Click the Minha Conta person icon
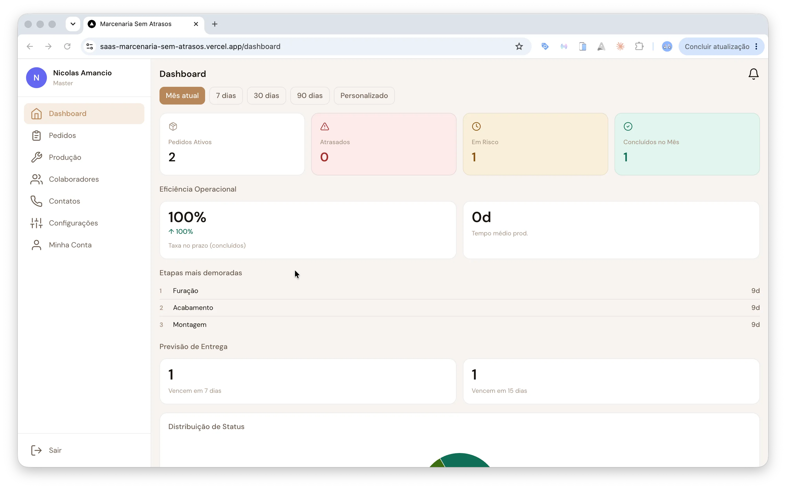This screenshot has width=786, height=489. pos(36,245)
